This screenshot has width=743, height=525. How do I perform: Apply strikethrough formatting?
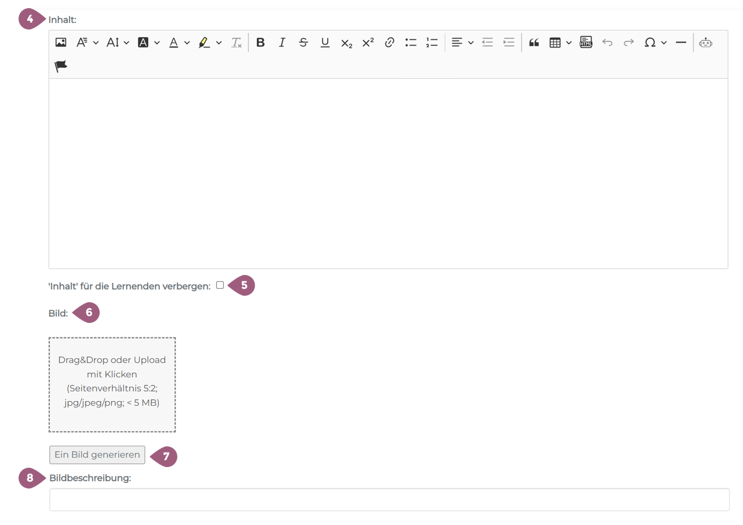pyautogui.click(x=303, y=42)
